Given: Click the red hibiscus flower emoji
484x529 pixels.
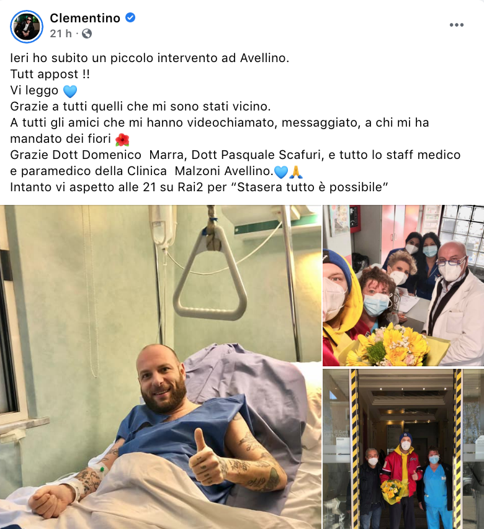Looking at the screenshot, I should pos(122,139).
